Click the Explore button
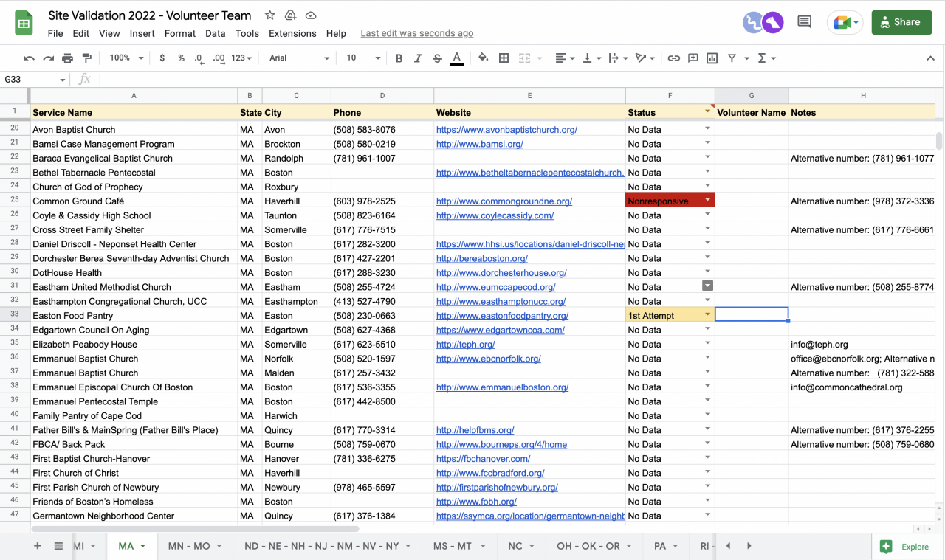Screen dimensions: 945x560 point(905,547)
